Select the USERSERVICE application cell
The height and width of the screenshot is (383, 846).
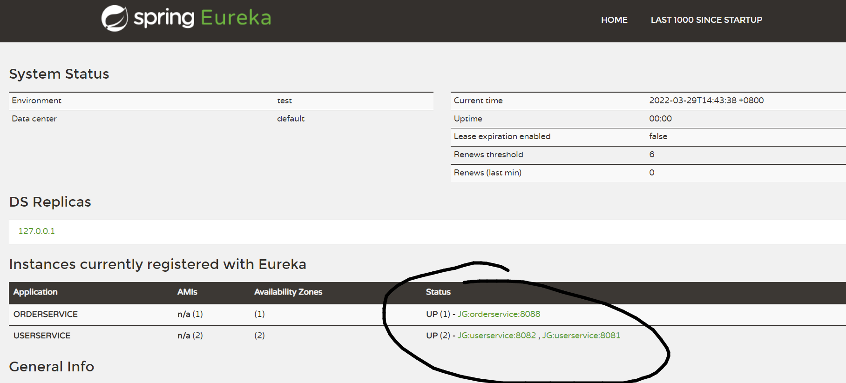coord(42,336)
